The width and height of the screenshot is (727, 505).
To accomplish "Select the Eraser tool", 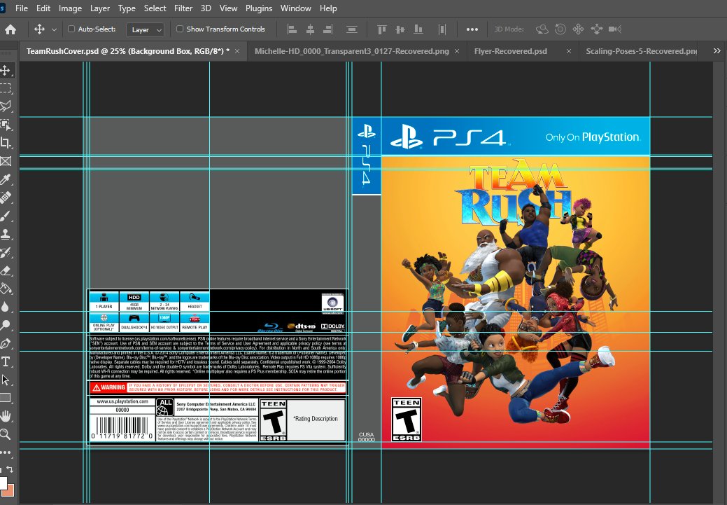I will point(6,270).
